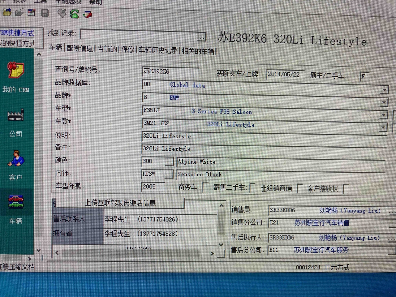Tick the 商务车 checkbox
The width and height of the screenshot is (396, 297).
tap(205, 187)
